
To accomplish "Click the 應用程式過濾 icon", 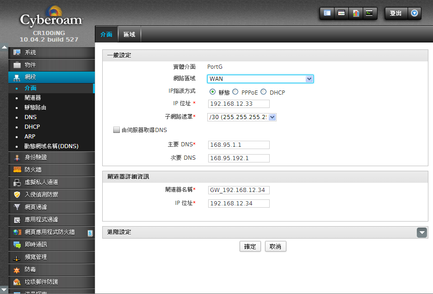I will pos(17,220).
